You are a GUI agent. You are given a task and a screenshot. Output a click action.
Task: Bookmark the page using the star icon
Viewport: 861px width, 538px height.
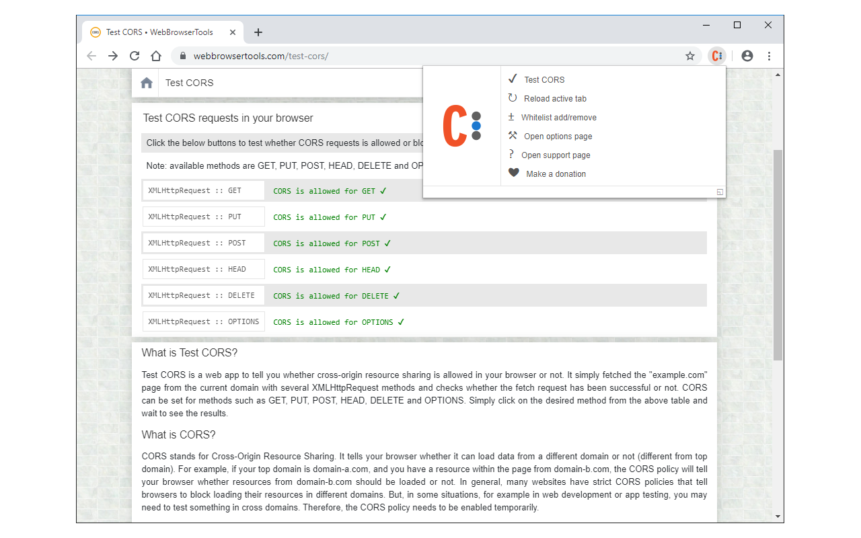point(690,56)
